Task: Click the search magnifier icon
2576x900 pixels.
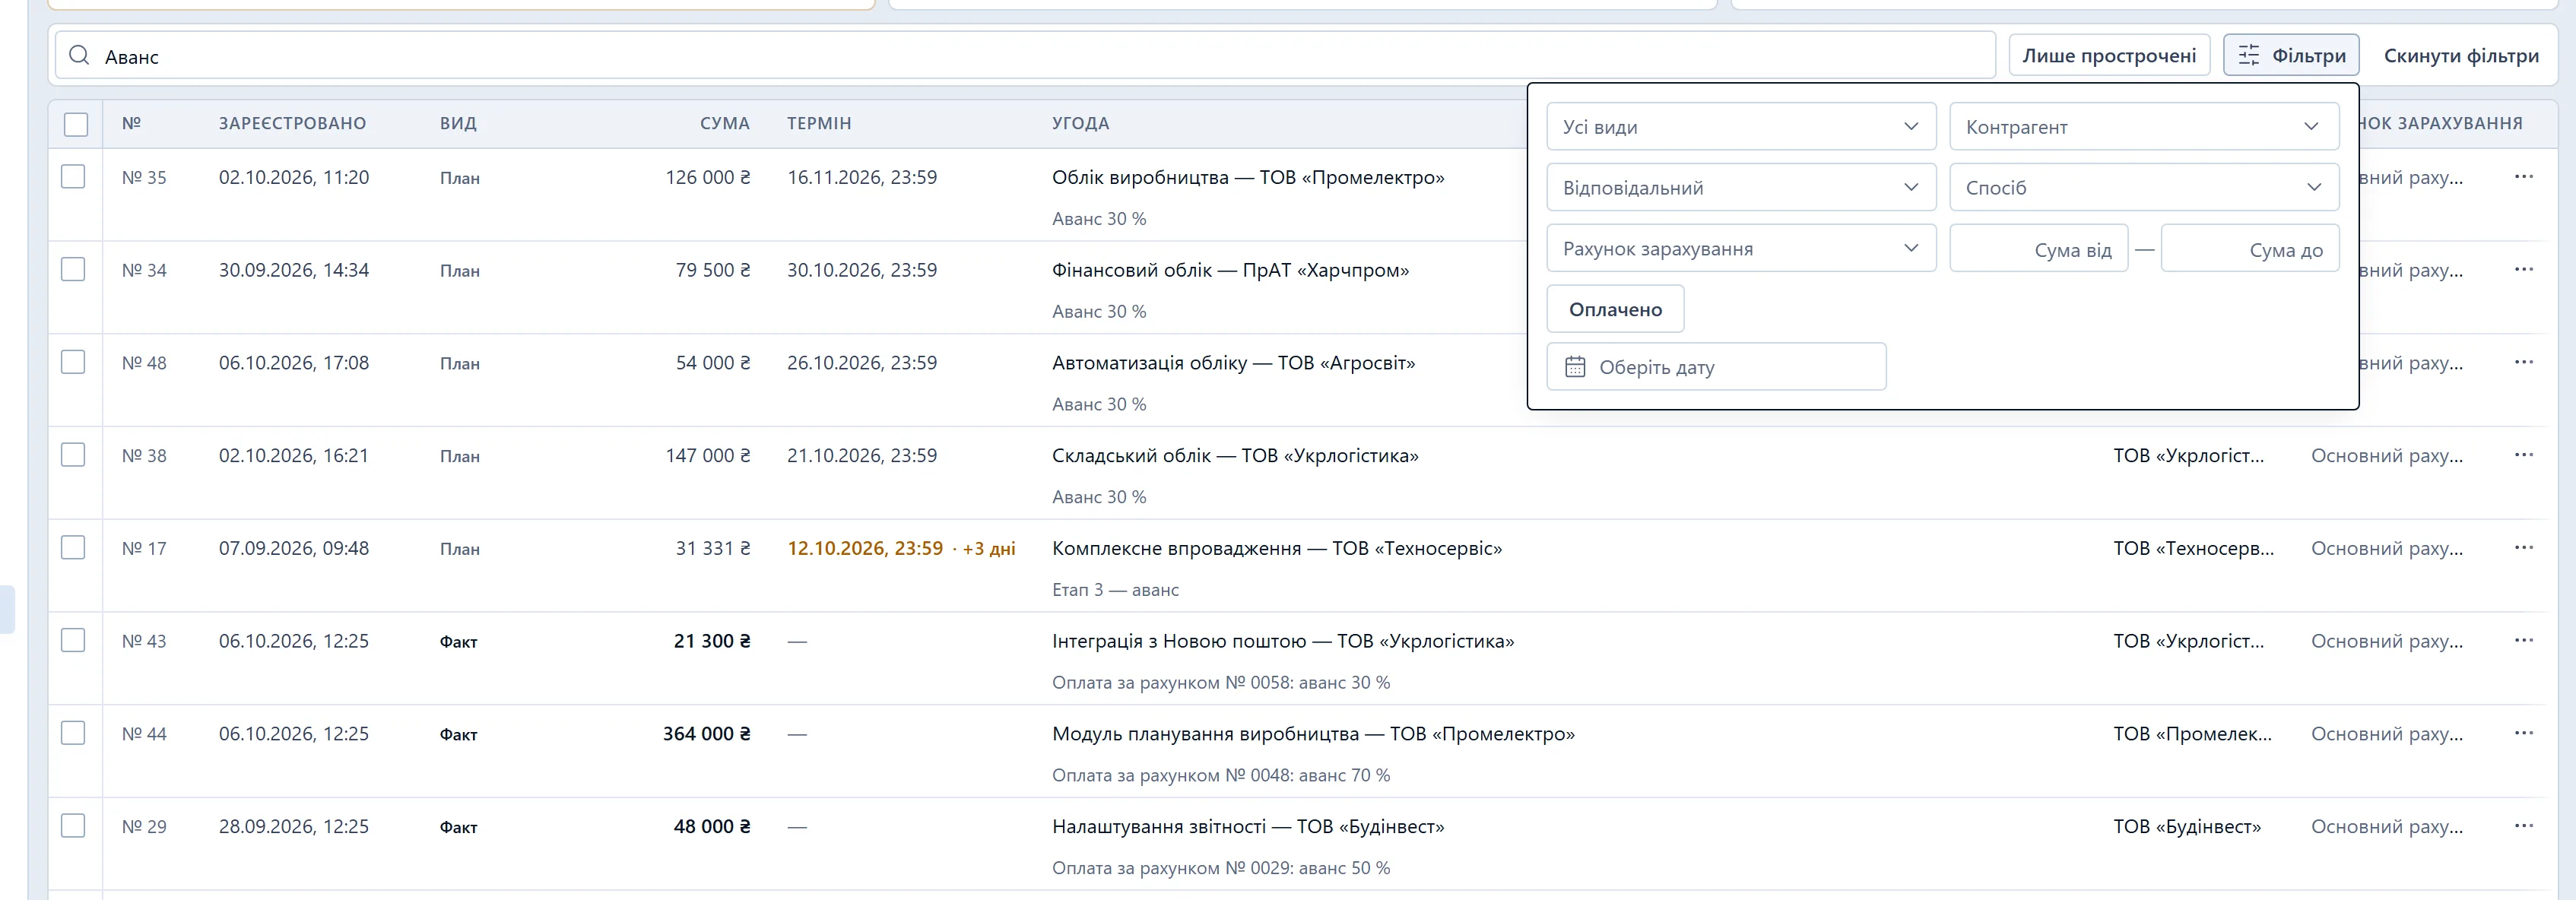Action: pos(79,55)
